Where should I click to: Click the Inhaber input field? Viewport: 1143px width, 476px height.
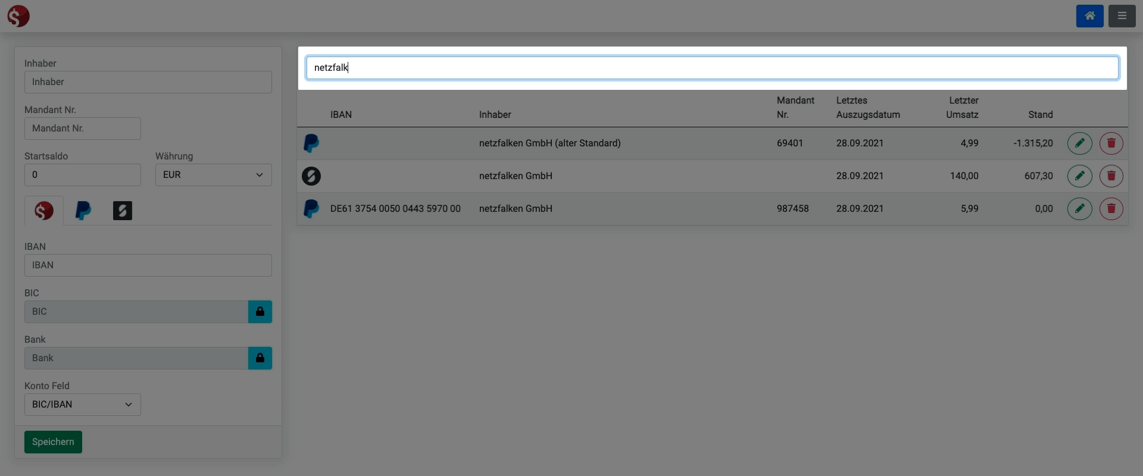(148, 82)
